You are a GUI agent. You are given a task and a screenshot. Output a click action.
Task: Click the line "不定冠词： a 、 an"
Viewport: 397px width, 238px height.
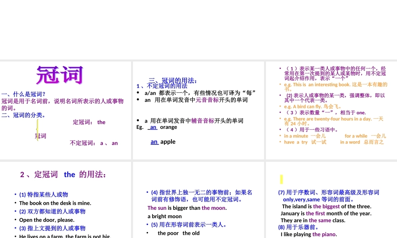[x=94, y=143]
